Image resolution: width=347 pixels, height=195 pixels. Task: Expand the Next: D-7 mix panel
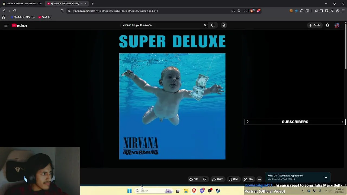[x=326, y=177]
